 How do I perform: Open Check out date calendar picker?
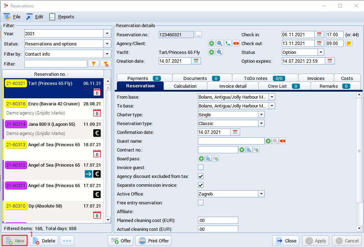pos(319,43)
